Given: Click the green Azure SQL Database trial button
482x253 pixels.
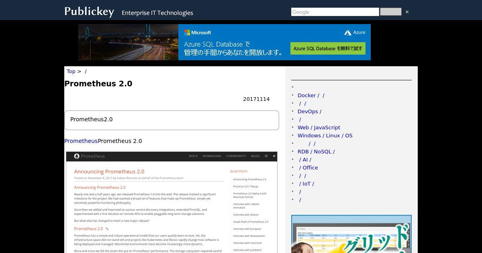Looking at the screenshot, I should tap(328, 49).
